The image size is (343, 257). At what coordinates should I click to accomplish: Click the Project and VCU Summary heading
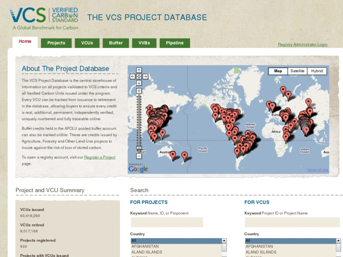pos(50,191)
